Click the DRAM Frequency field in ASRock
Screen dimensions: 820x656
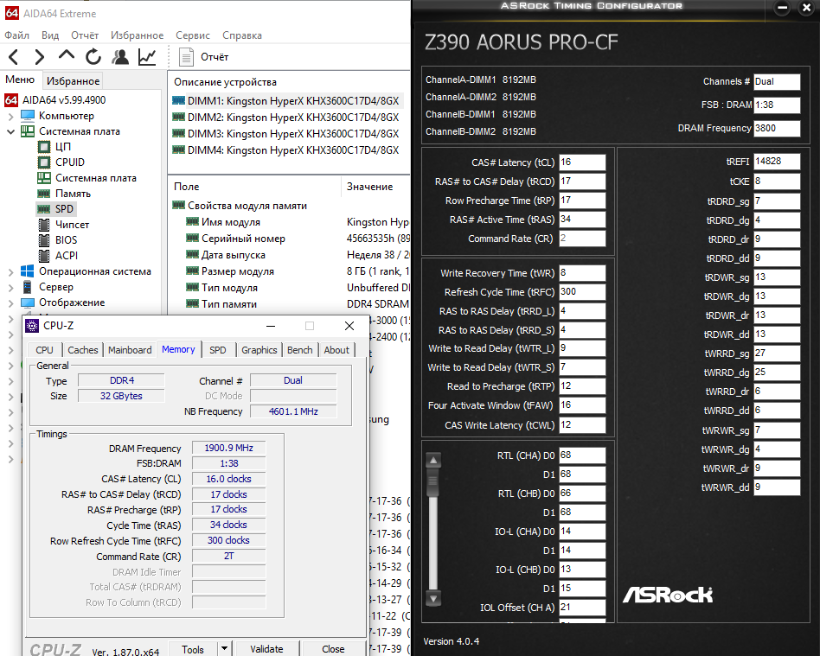(777, 128)
